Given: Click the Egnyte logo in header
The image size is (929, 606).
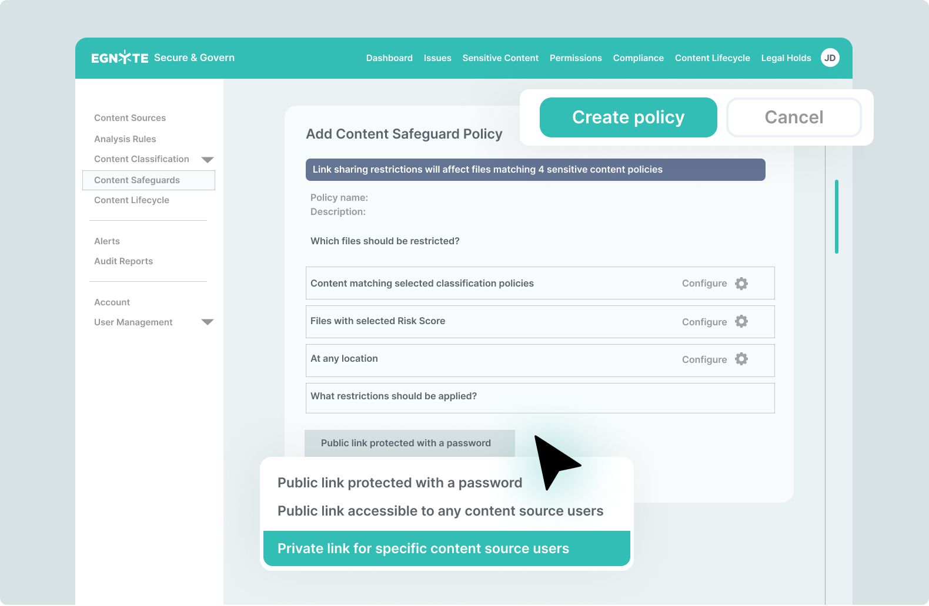Looking at the screenshot, I should pyautogui.click(x=120, y=58).
